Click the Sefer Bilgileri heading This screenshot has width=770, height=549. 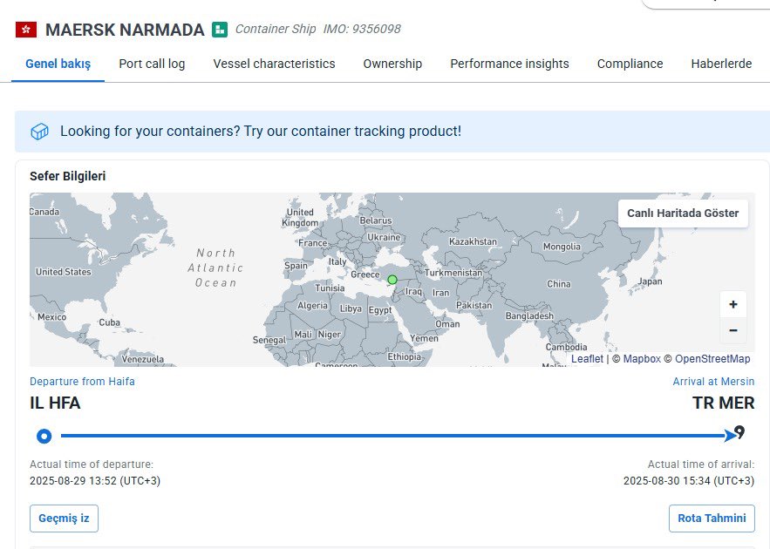pyautogui.click(x=67, y=176)
